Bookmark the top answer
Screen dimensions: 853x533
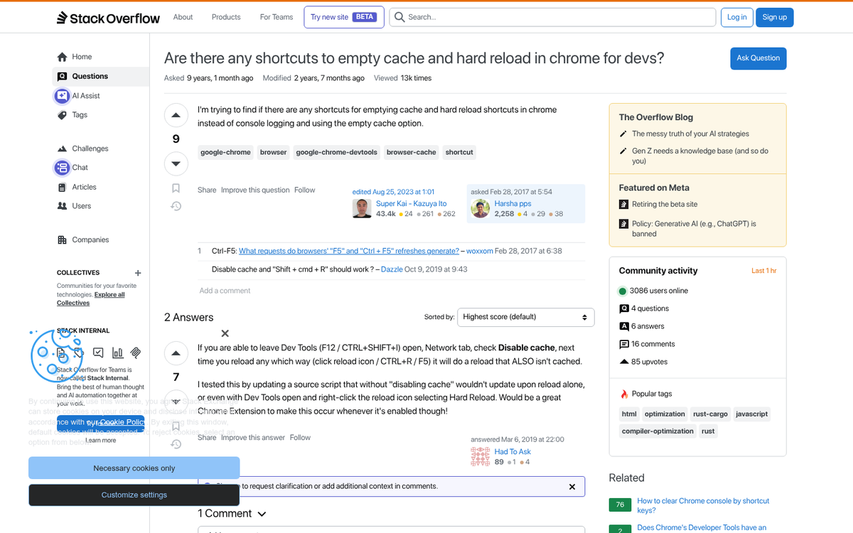(x=176, y=426)
